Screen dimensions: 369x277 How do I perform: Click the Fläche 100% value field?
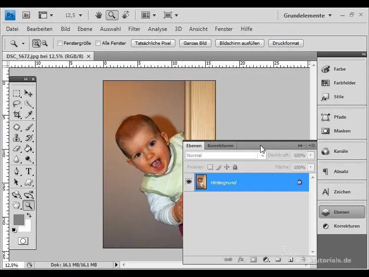point(299,167)
